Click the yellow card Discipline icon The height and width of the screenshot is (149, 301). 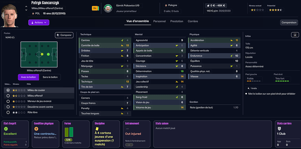[x=97, y=128]
